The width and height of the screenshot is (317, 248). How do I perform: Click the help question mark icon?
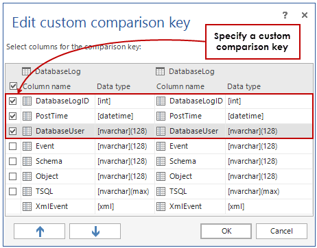click(285, 15)
